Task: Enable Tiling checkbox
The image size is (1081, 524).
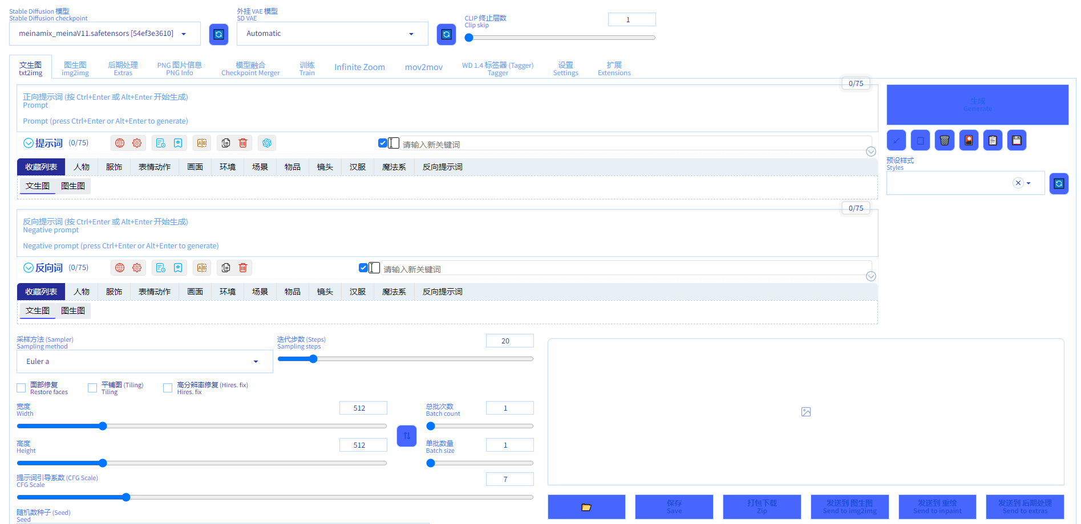Action: 92,388
